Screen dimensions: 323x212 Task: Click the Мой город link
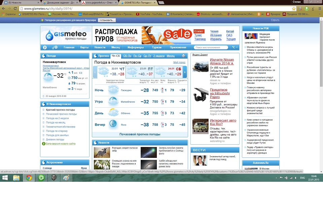pos(179,62)
